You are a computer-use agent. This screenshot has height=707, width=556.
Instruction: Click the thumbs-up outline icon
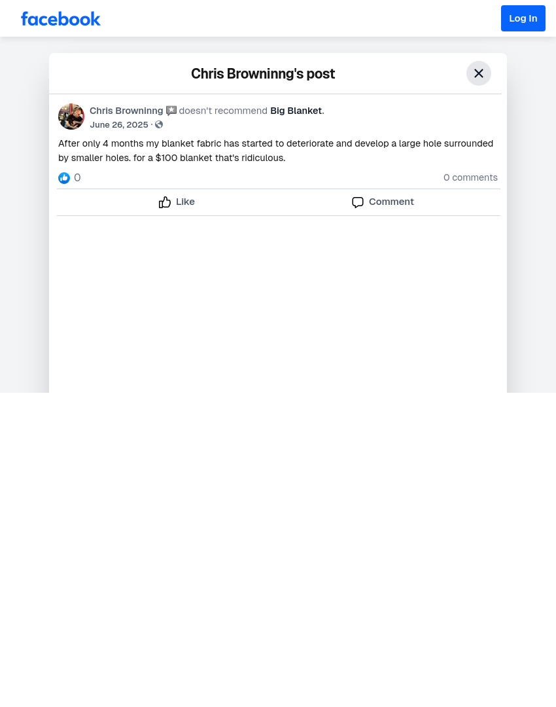[x=165, y=202]
